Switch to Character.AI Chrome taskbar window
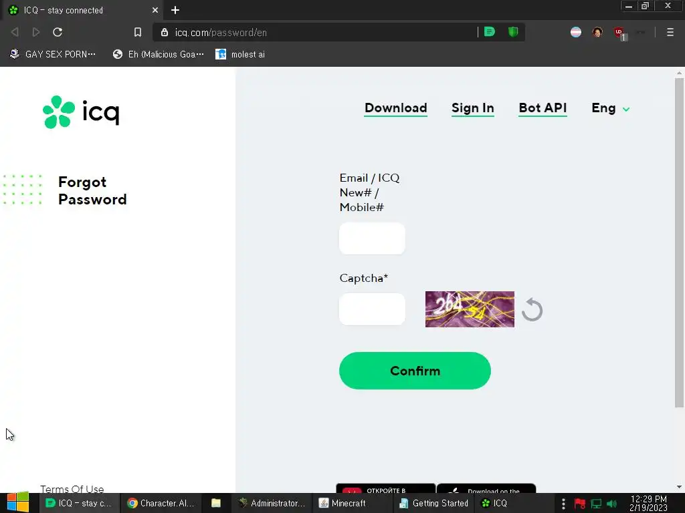This screenshot has width=685, height=513. (161, 503)
